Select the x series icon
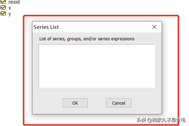The width and height of the screenshot is (189, 126). click(3, 8)
